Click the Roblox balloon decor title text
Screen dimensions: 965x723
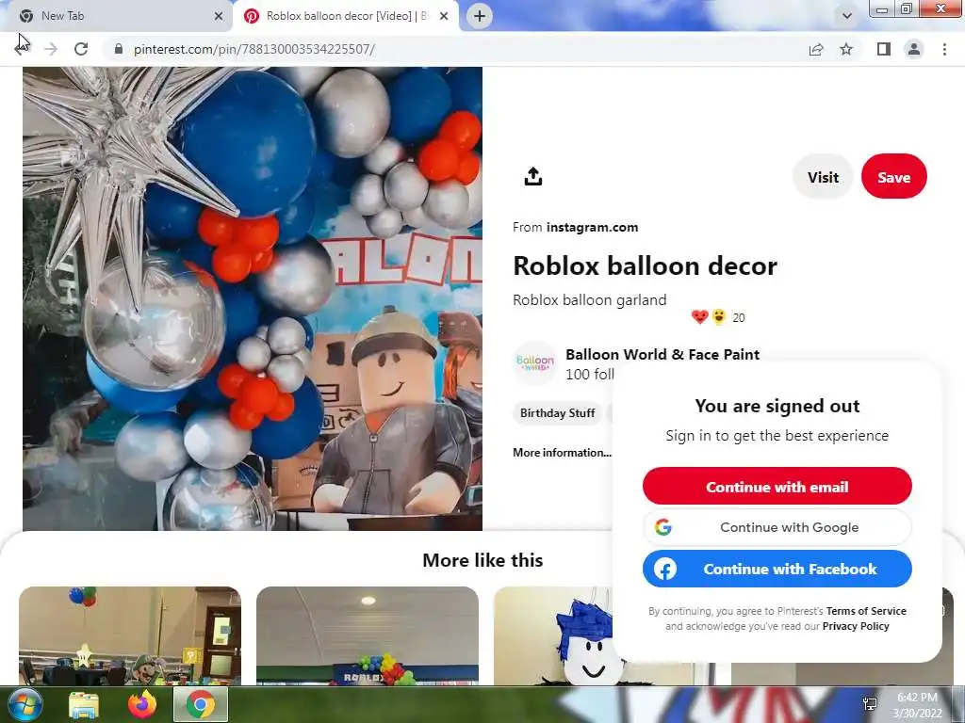tap(645, 265)
